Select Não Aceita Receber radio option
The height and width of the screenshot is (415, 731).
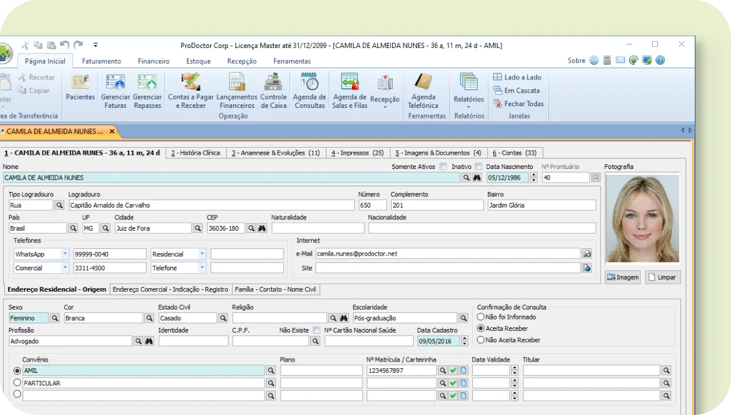(481, 340)
